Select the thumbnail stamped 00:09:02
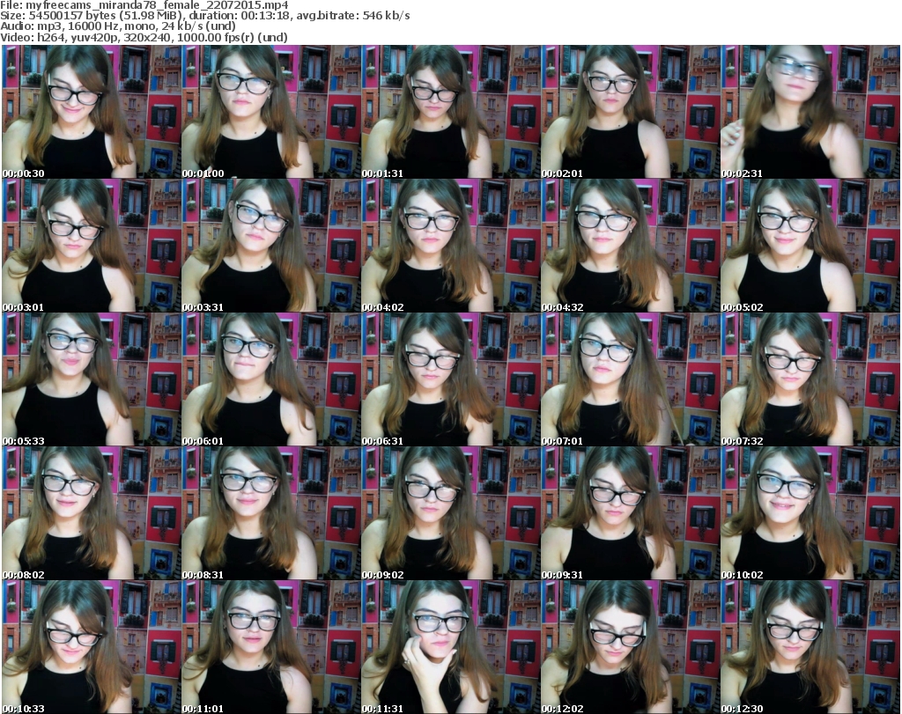This screenshot has height=714, width=902. (x=450, y=513)
